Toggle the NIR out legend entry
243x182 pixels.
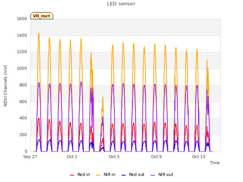click(162, 174)
